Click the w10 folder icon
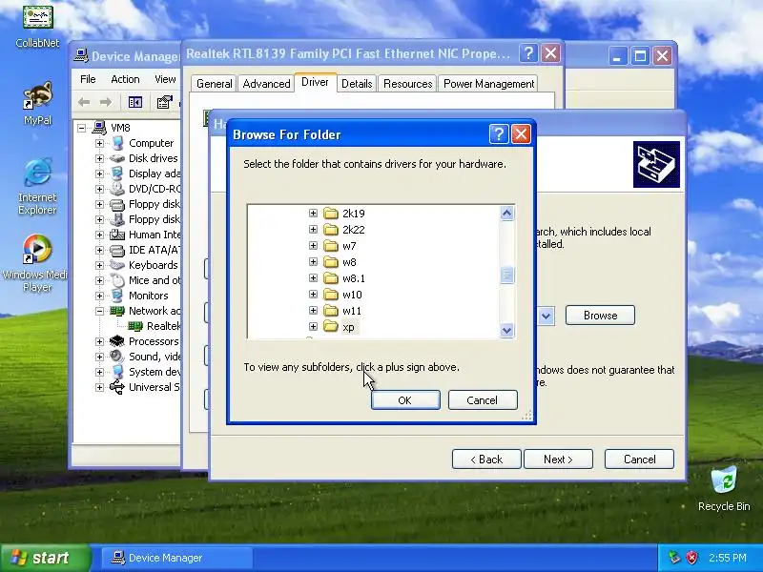 331,295
